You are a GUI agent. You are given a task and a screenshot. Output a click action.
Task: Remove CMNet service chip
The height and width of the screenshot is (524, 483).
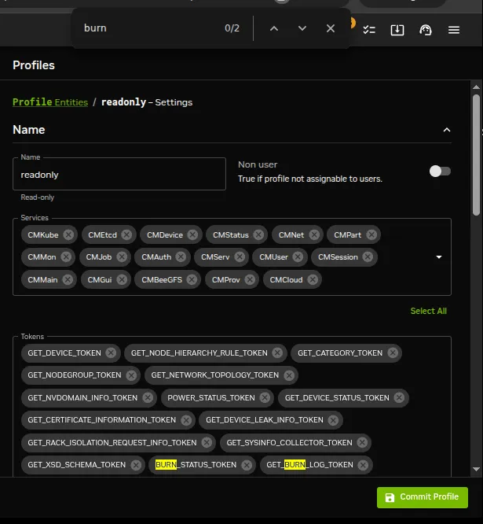[314, 234]
